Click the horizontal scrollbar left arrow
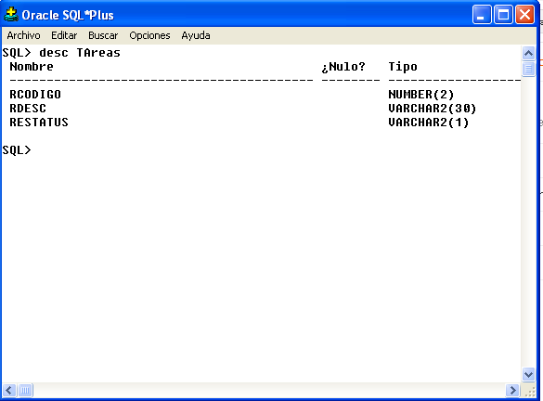543x401 pixels. coord(9,390)
